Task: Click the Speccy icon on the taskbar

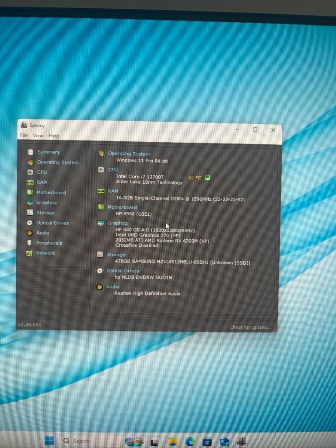Action: [x=241, y=442]
